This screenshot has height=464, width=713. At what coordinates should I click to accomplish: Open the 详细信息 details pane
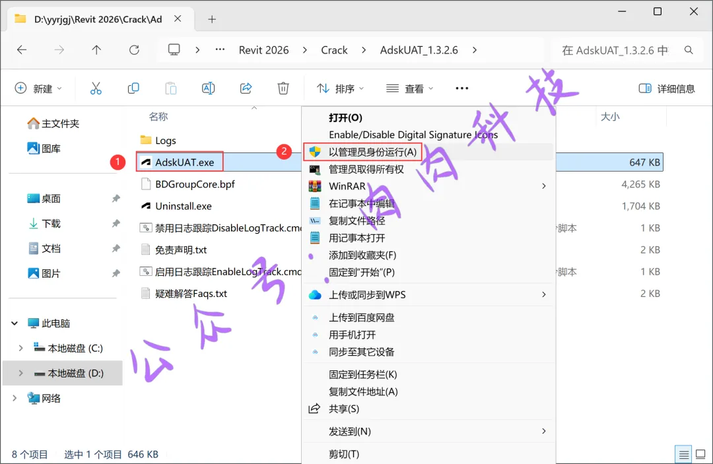[667, 88]
